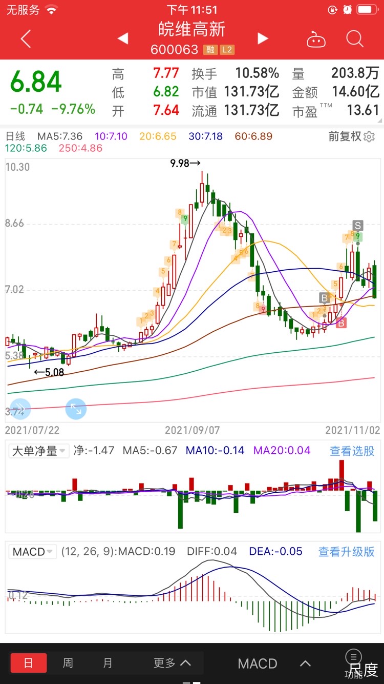The width and height of the screenshot is (384, 684).
Task: Tap the gray B buy signal marker
Action: [324, 297]
